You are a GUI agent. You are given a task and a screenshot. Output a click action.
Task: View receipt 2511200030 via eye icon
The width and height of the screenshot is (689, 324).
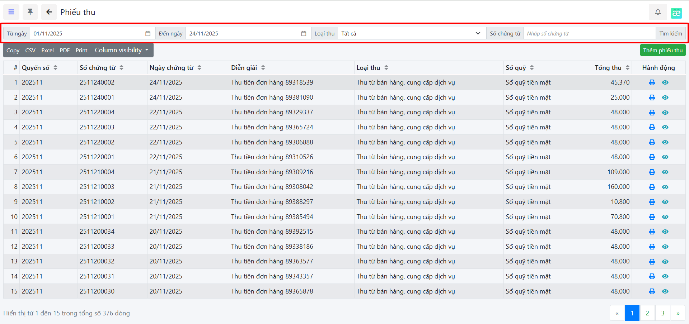[x=665, y=291]
